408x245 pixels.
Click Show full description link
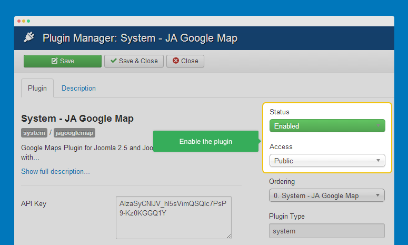[55, 172]
